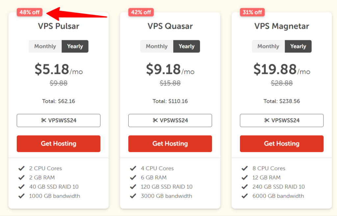Click the checkmark beside 2 CPU Cores
The image size is (337, 216).
(22, 168)
